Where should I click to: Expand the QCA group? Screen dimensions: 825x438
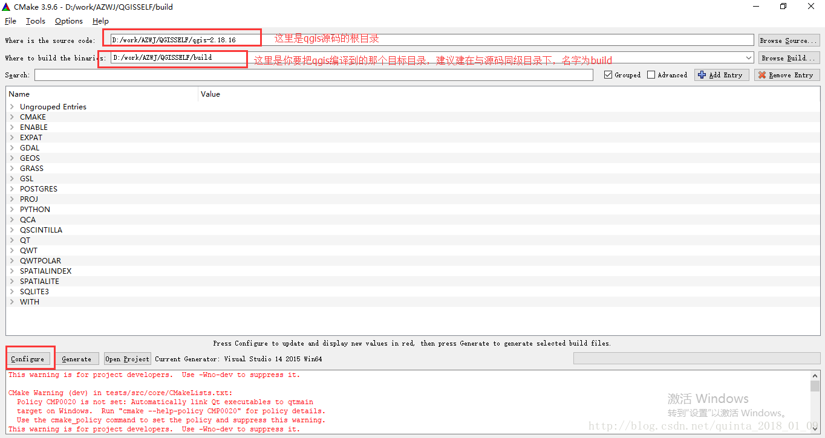click(x=12, y=220)
